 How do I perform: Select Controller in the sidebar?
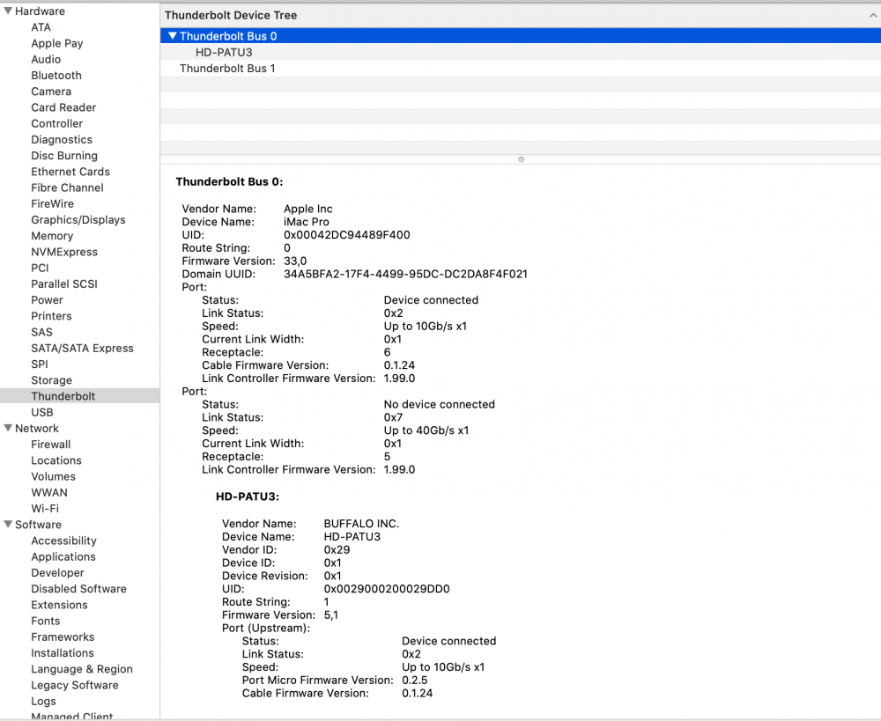[56, 123]
